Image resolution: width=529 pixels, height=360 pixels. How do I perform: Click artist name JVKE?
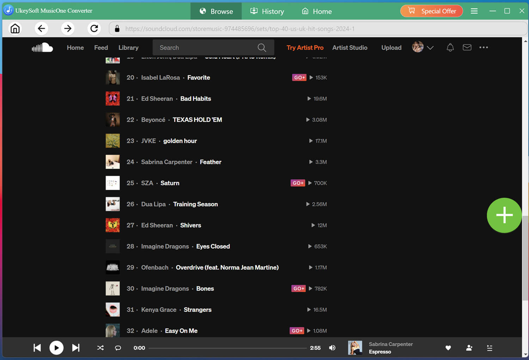148,141
